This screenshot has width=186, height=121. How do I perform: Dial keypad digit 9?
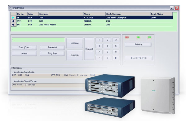116,52
